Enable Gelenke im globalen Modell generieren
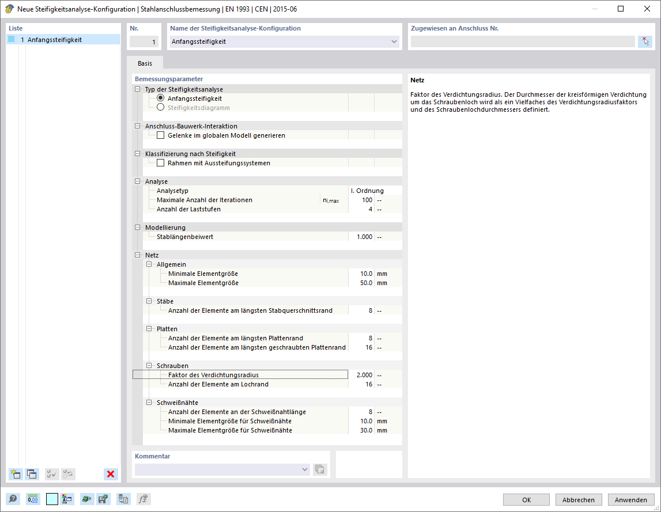Image resolution: width=661 pixels, height=512 pixels. point(161,135)
